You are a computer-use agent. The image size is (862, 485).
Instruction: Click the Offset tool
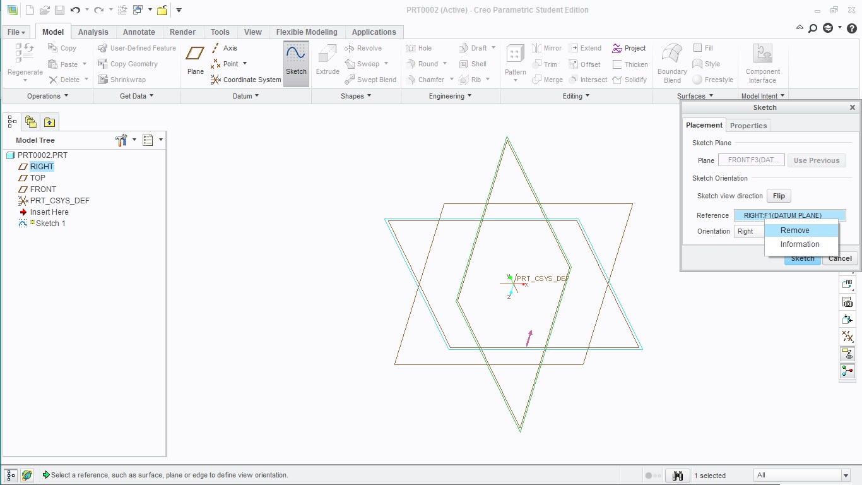pos(584,64)
